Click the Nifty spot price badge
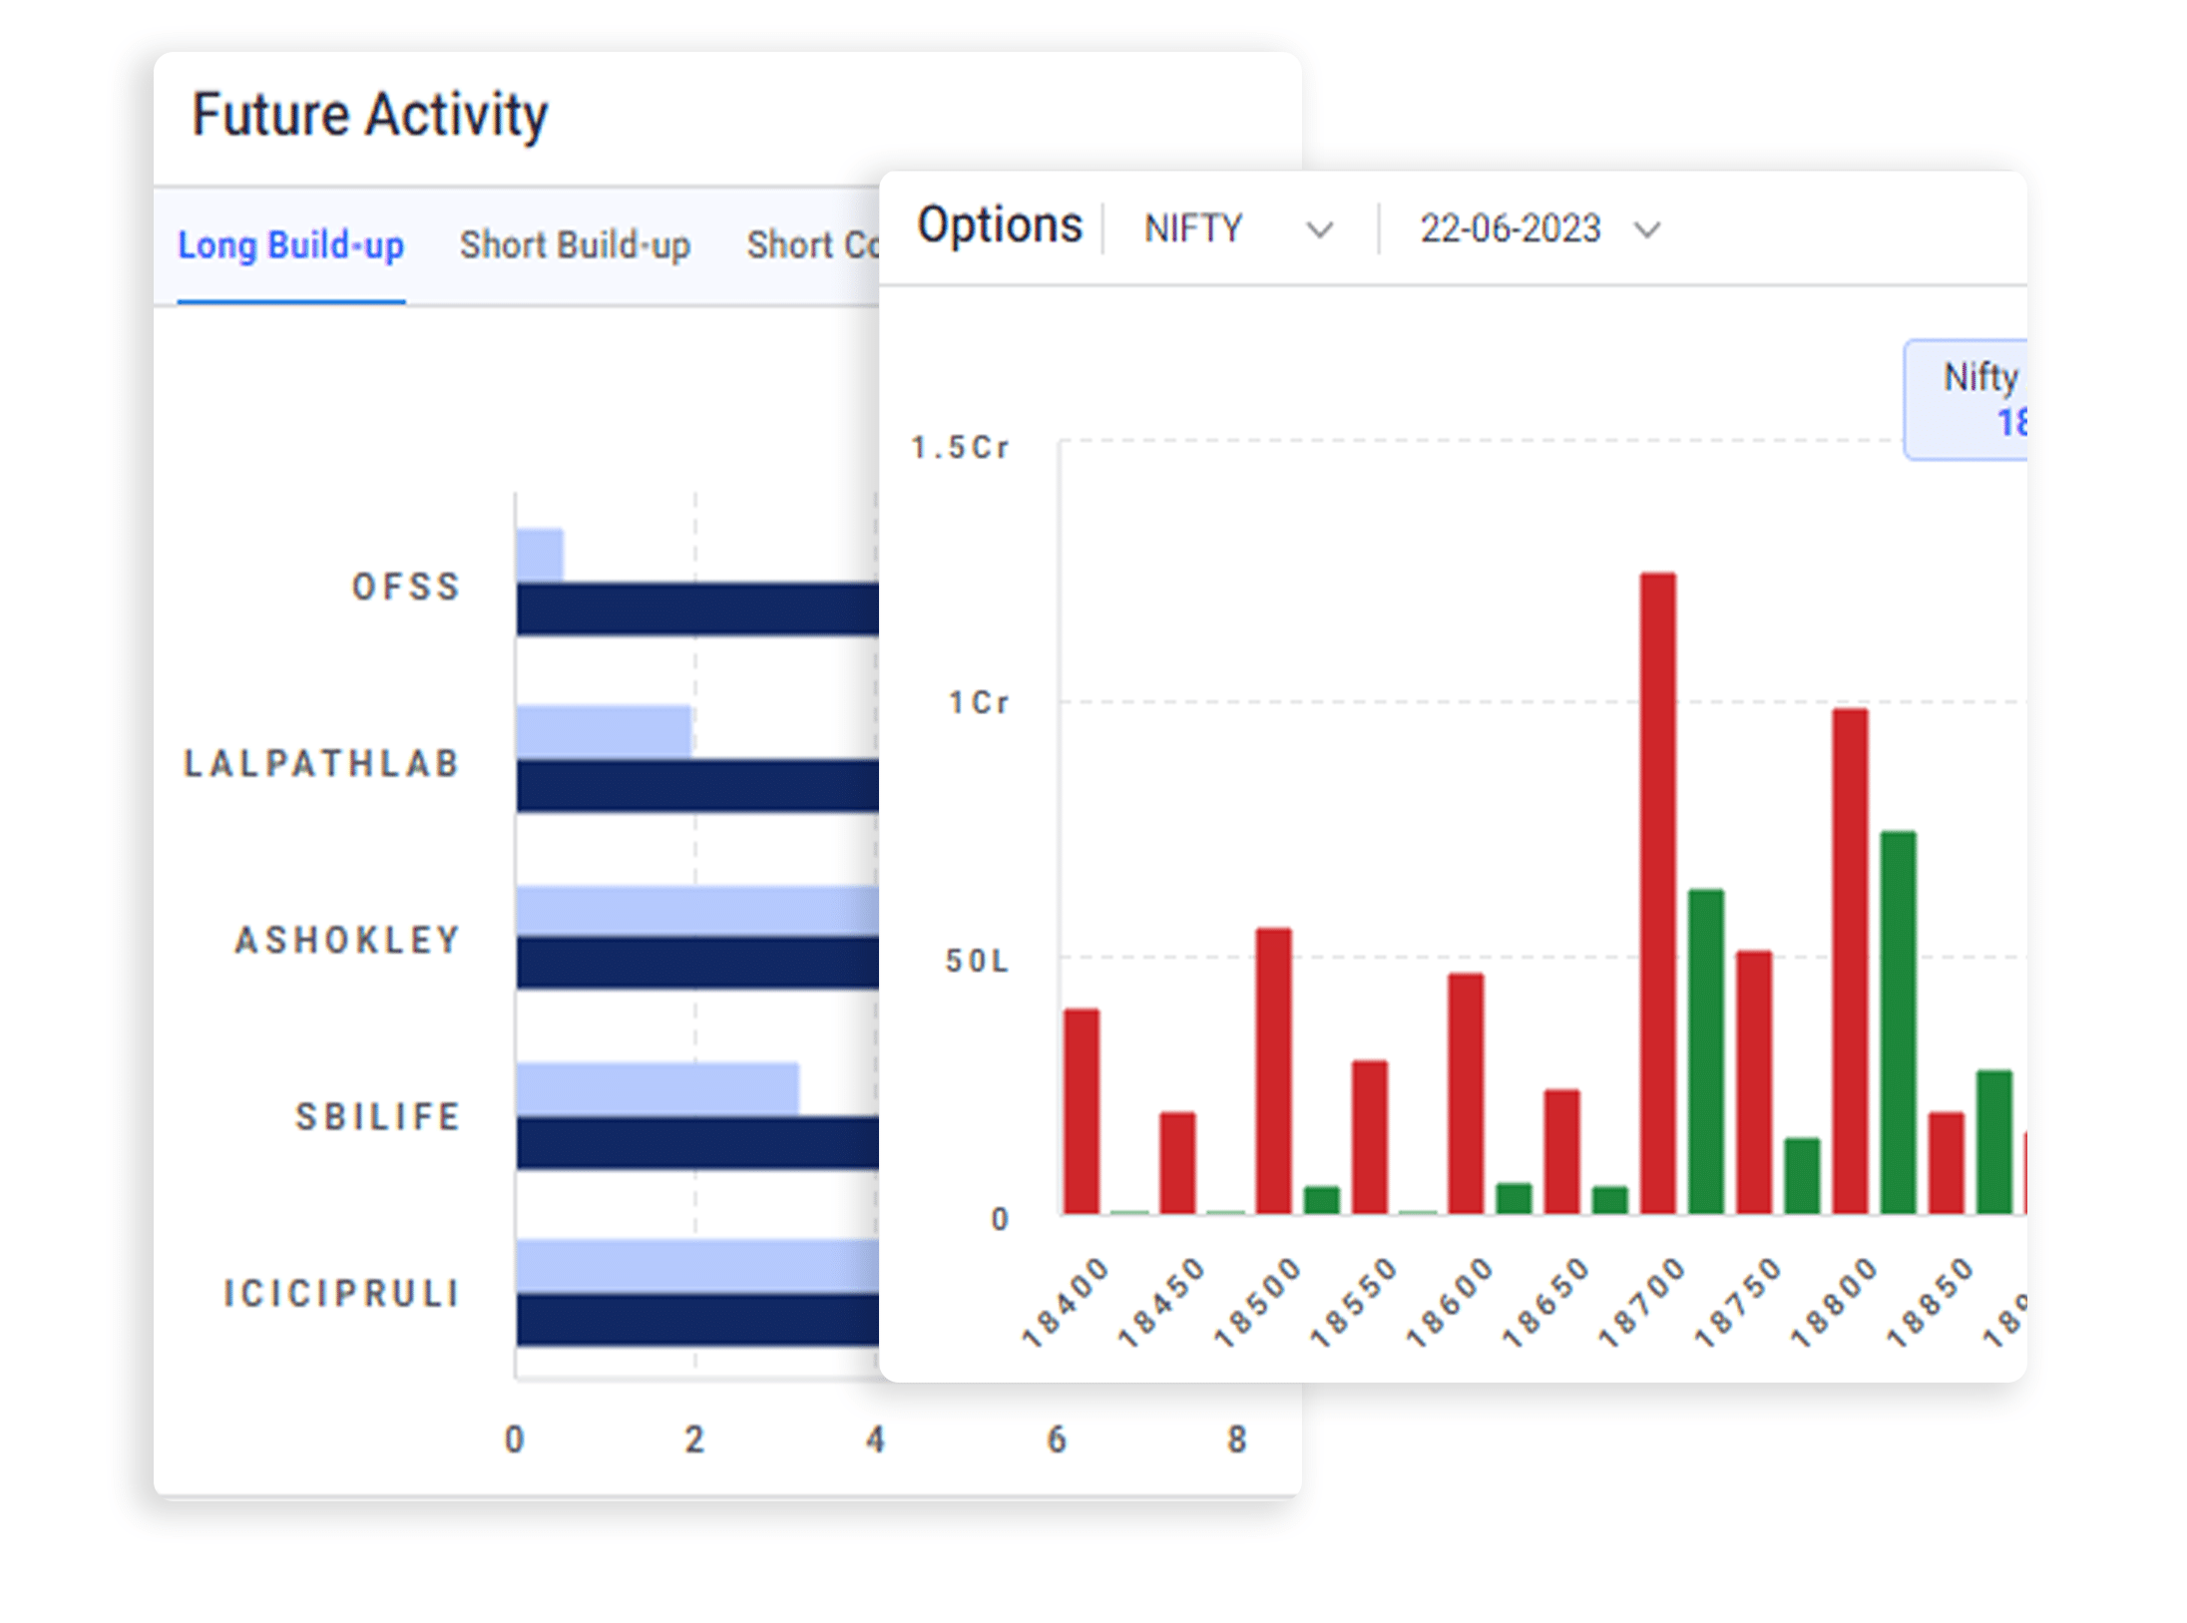The height and width of the screenshot is (1623, 2187). [1966, 399]
